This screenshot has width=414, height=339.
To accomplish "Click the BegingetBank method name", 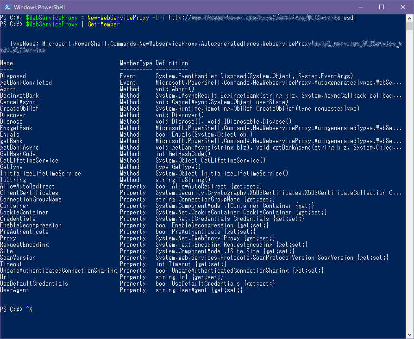I will [x=19, y=95].
